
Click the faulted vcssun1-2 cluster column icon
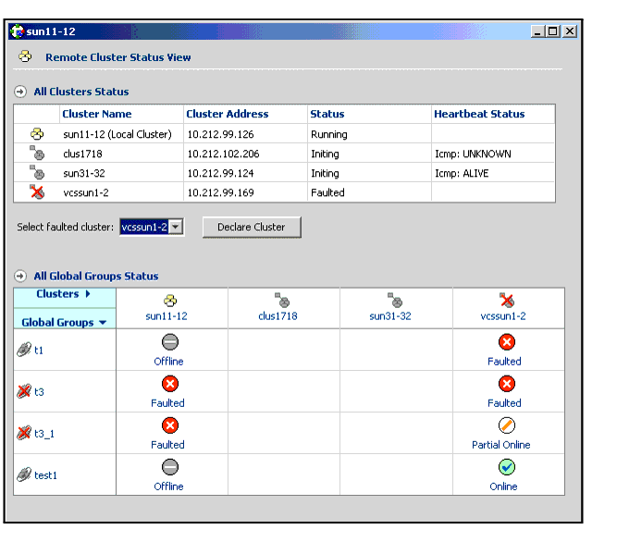506,301
